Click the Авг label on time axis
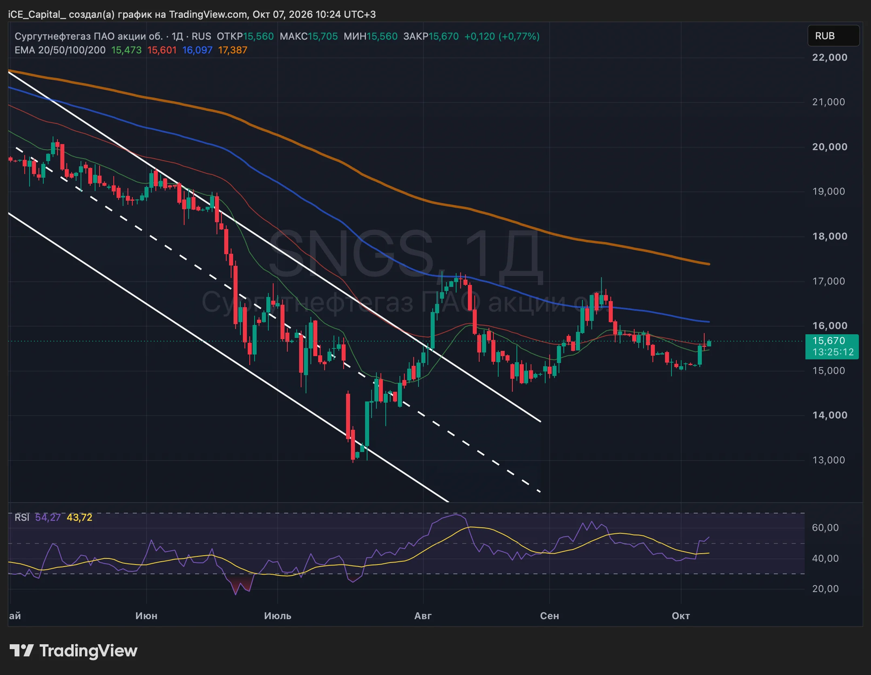This screenshot has height=675, width=871. (423, 616)
